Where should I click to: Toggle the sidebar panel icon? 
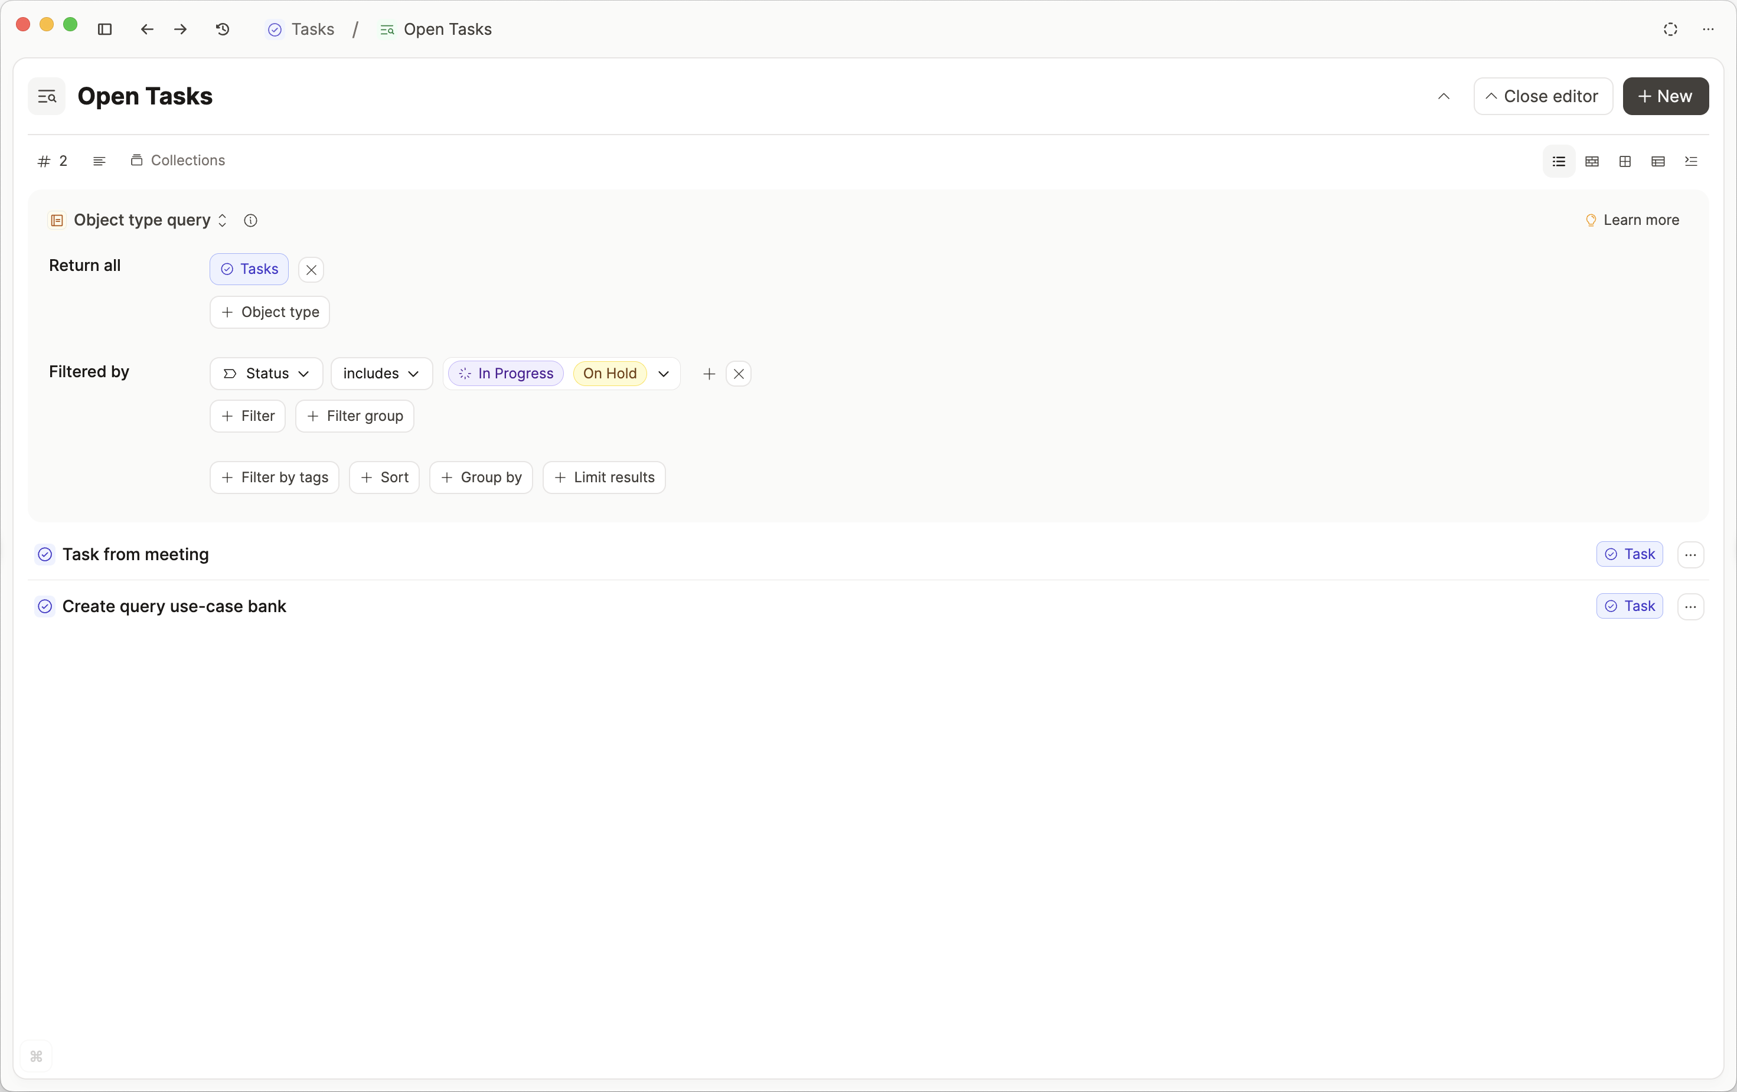(x=105, y=29)
